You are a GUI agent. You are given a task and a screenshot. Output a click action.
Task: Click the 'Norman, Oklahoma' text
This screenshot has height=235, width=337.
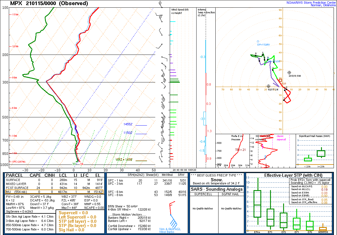pyautogui.click(x=323, y=5)
